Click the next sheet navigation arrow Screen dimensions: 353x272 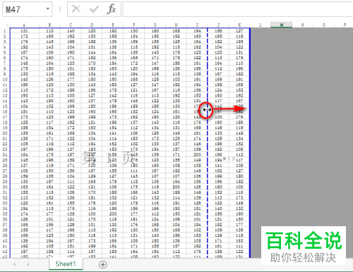tap(28, 264)
